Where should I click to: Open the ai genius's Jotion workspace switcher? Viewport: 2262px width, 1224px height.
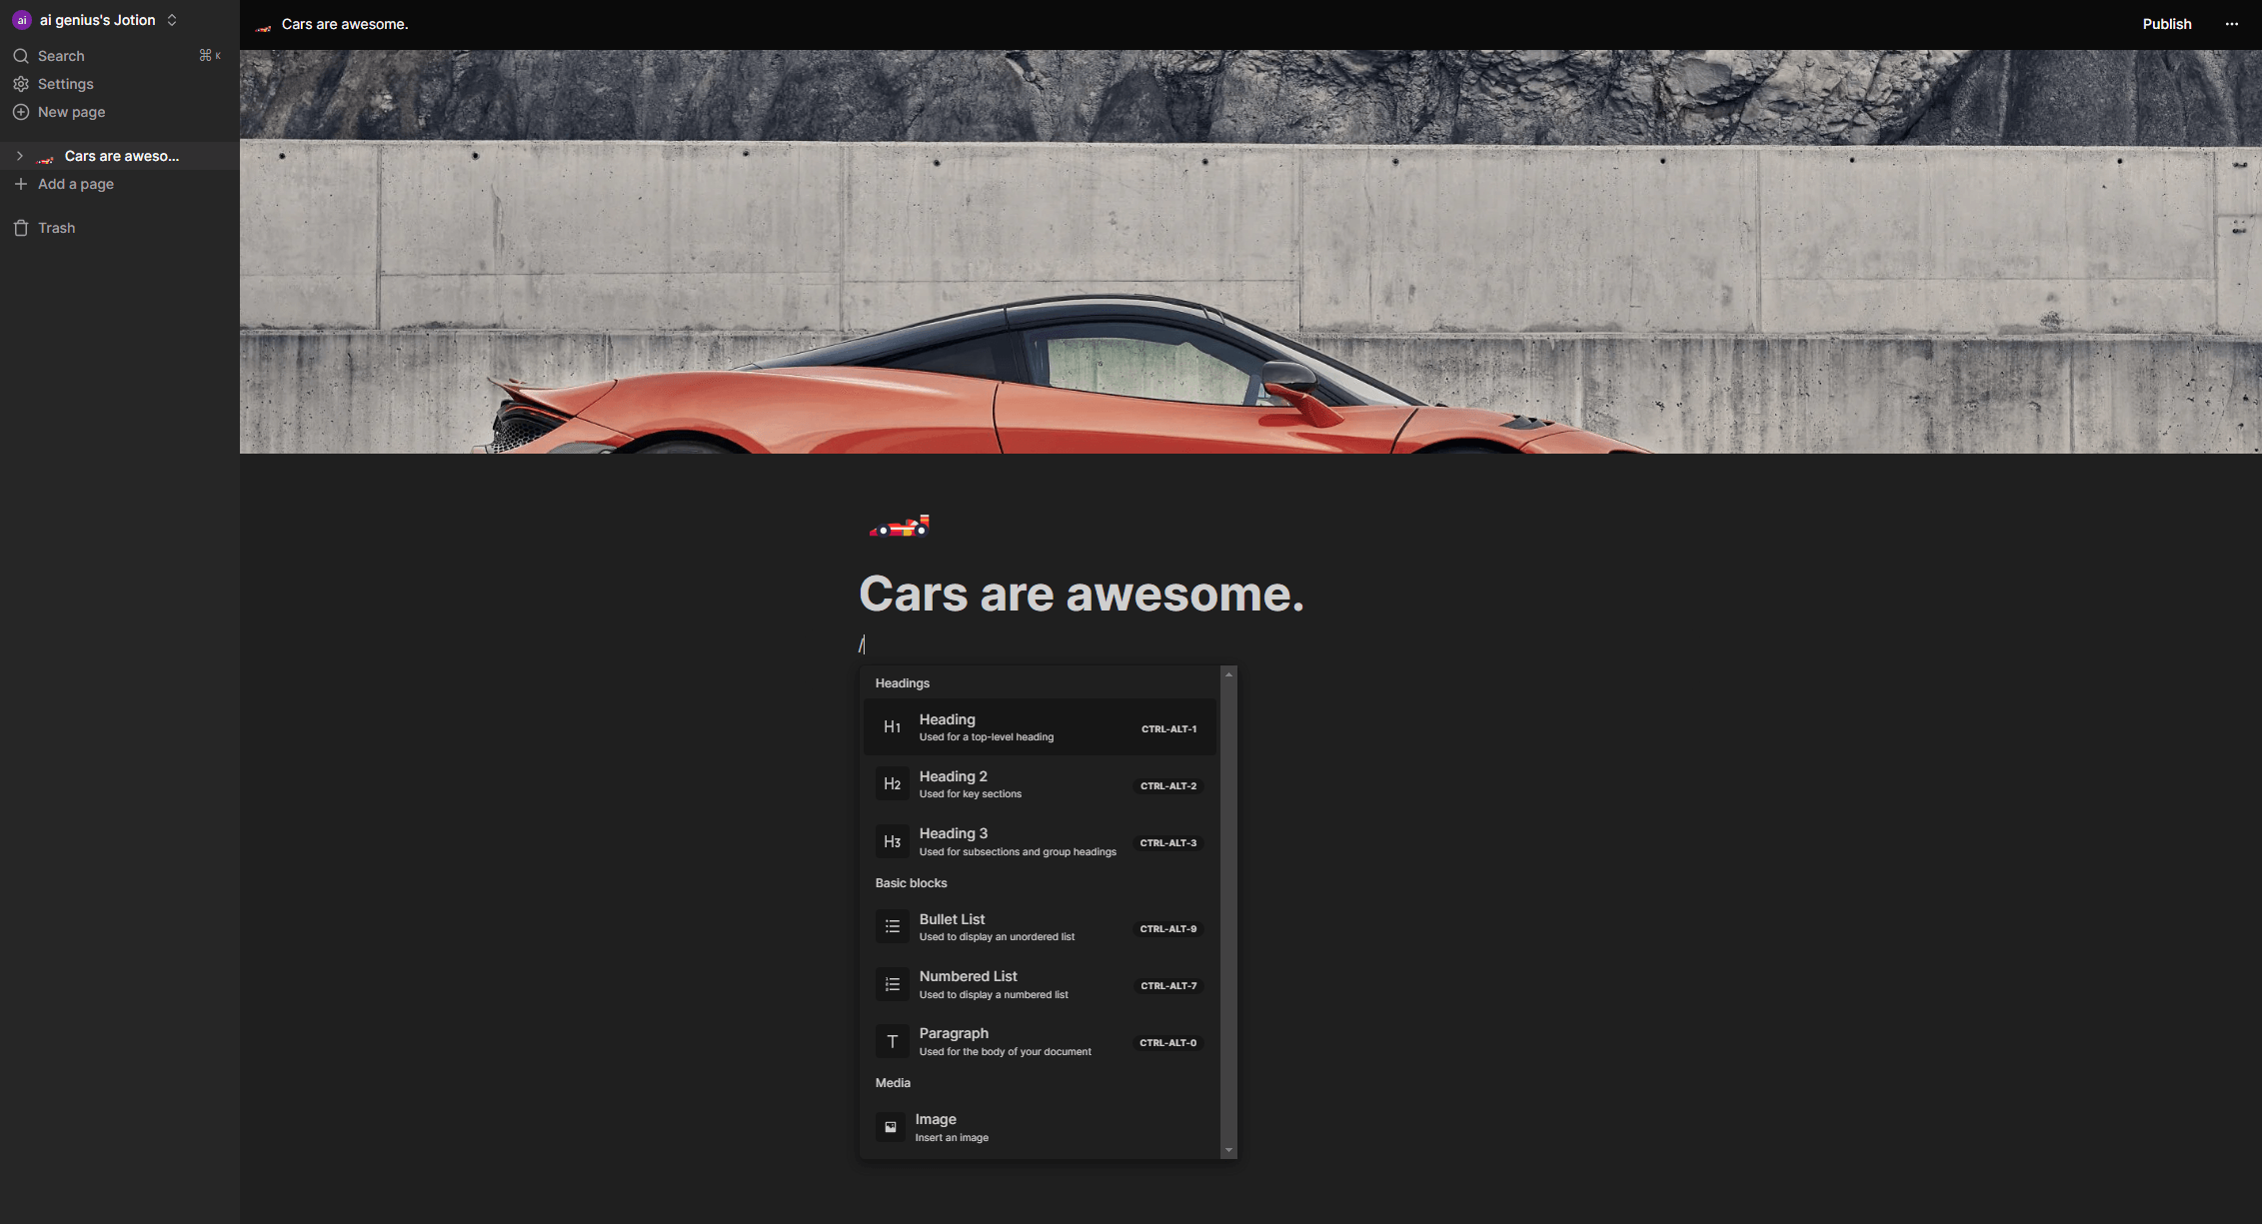pos(97,20)
